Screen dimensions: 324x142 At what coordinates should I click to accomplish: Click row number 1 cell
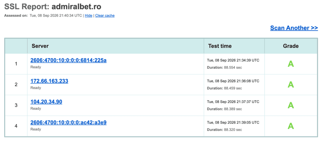pyautogui.click(x=16, y=64)
